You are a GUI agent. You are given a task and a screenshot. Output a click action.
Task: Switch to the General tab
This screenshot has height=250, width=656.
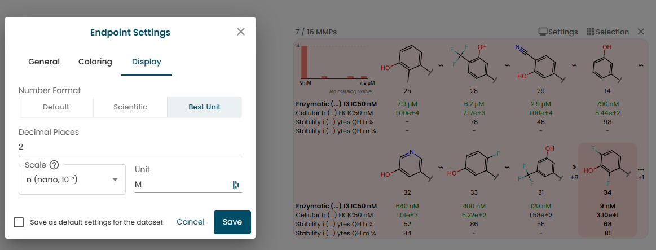[x=44, y=62]
